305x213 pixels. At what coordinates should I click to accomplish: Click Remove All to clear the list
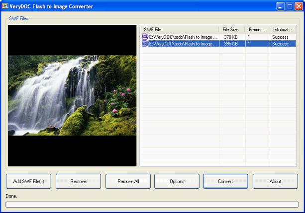coord(128,181)
